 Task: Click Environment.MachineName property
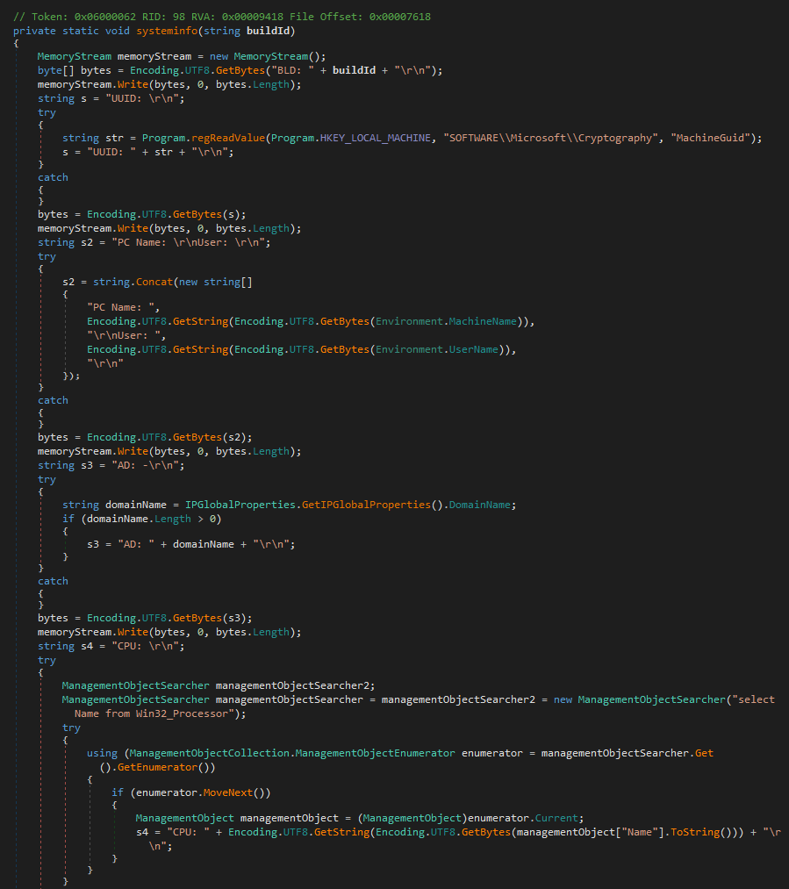(x=446, y=321)
